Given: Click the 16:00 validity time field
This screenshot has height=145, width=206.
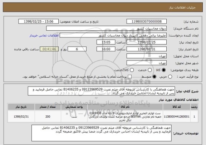Looking at the screenshot, I should [x=106, y=49].
